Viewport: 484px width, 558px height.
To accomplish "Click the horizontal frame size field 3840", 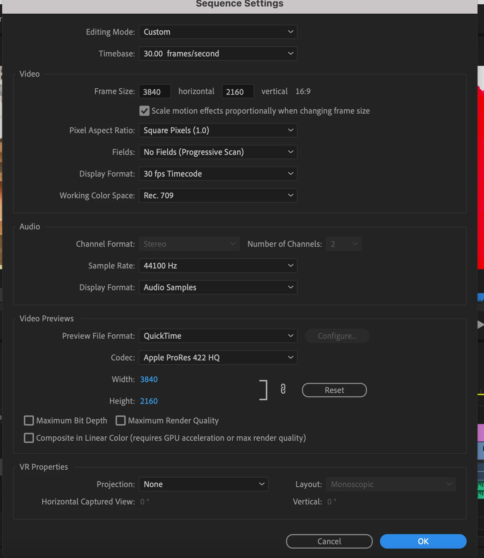I will pos(155,92).
